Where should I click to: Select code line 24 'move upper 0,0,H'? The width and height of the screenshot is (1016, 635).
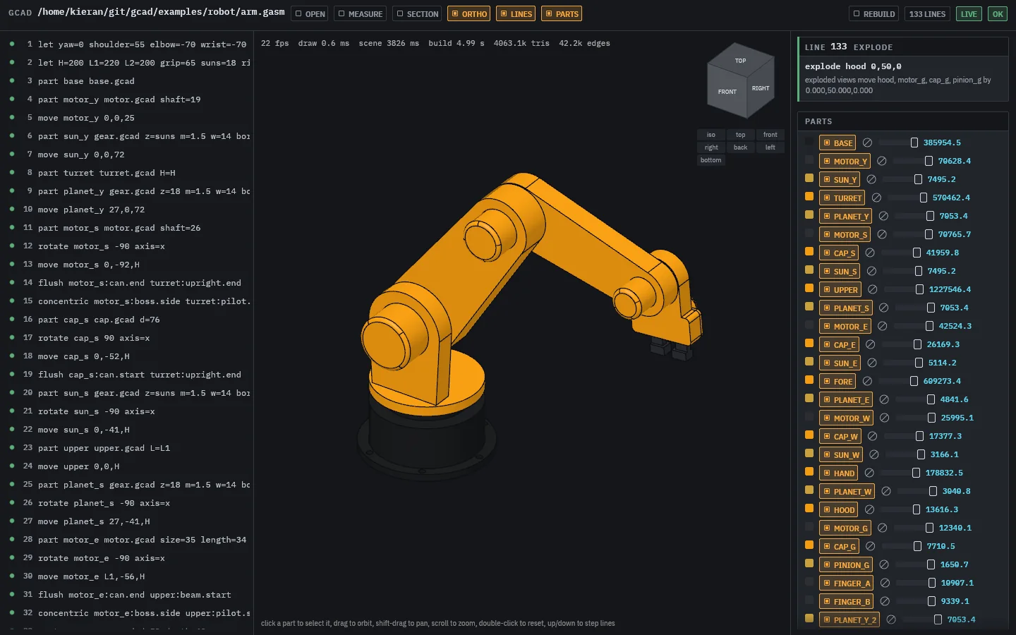coord(127,466)
